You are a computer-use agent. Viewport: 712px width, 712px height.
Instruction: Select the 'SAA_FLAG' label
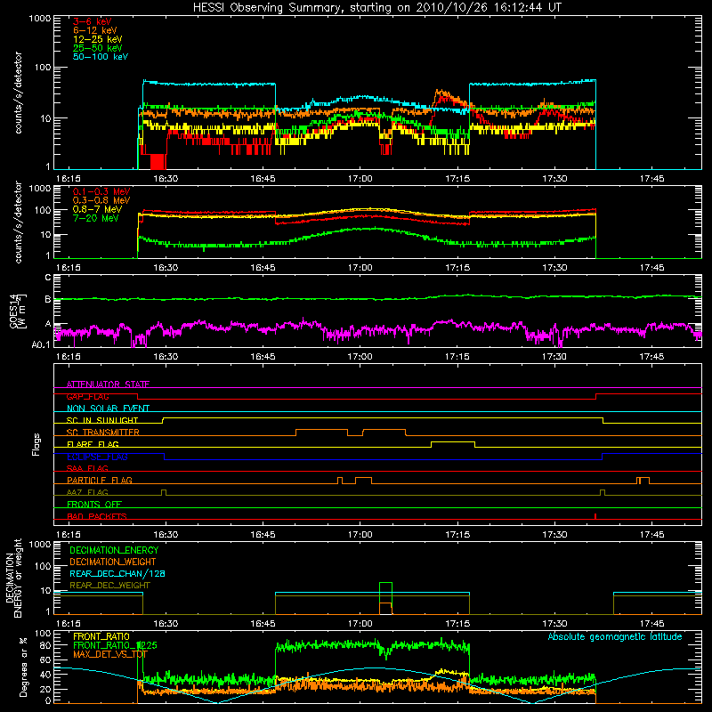(87, 468)
